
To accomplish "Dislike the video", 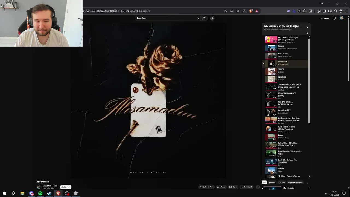I will coord(211,187).
